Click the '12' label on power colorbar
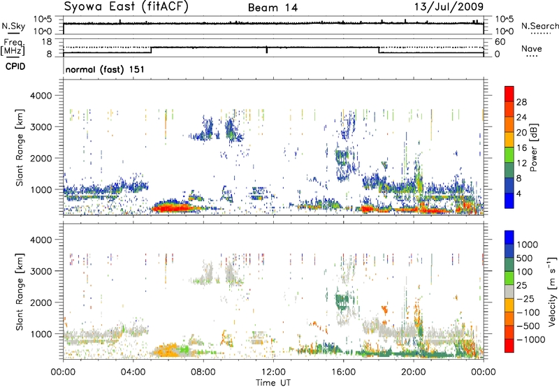559x387 pixels. pyautogui.click(x=521, y=163)
